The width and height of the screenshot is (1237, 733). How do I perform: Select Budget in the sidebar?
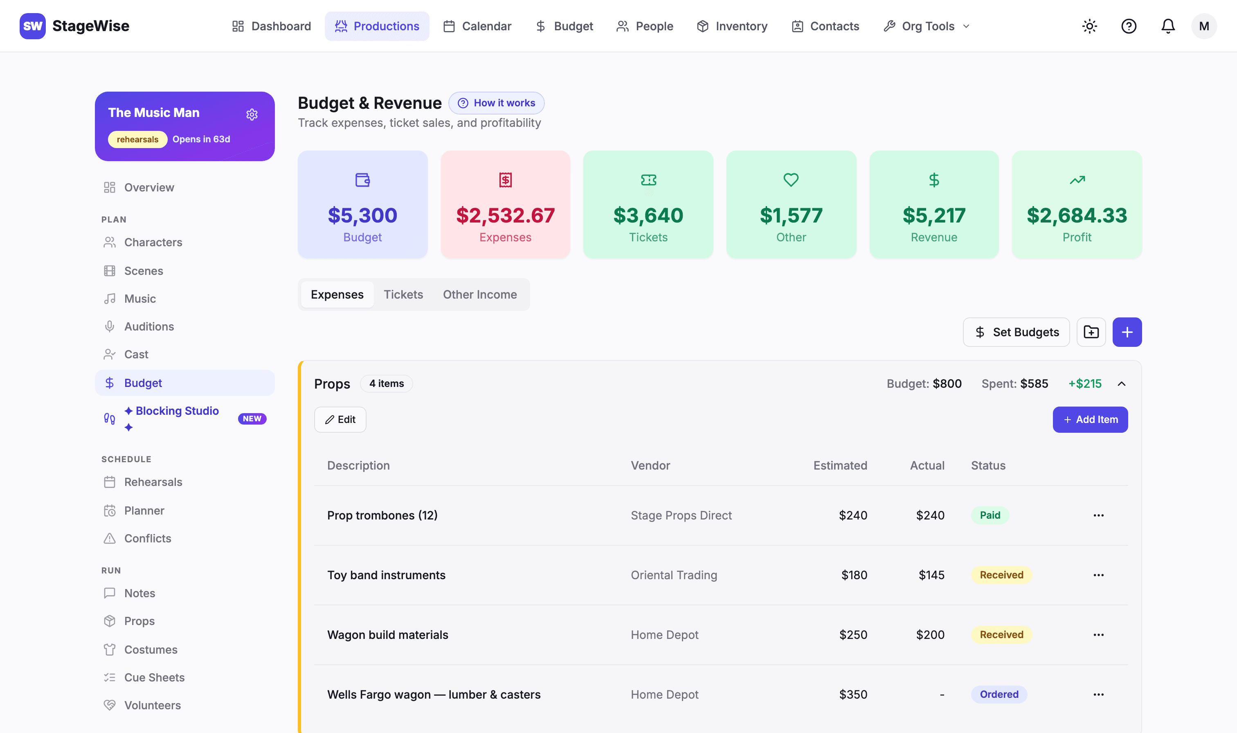pyautogui.click(x=184, y=383)
